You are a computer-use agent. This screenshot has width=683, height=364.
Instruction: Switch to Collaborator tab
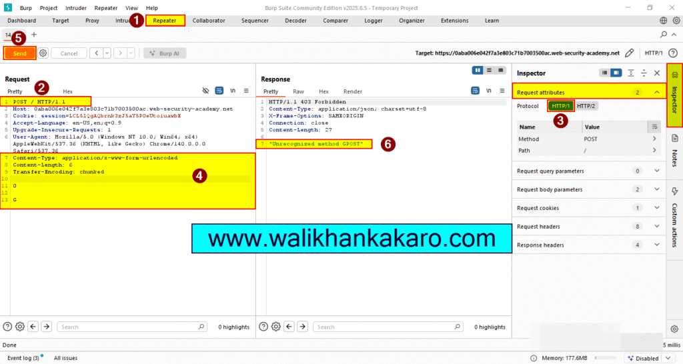click(x=209, y=21)
